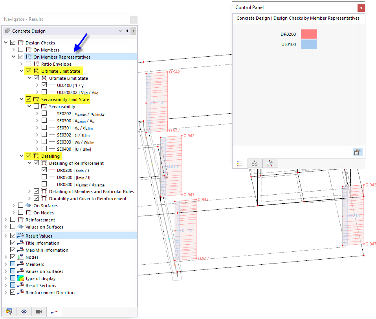Uncheck the DR0200 smin / s checkbox

(x=44, y=170)
